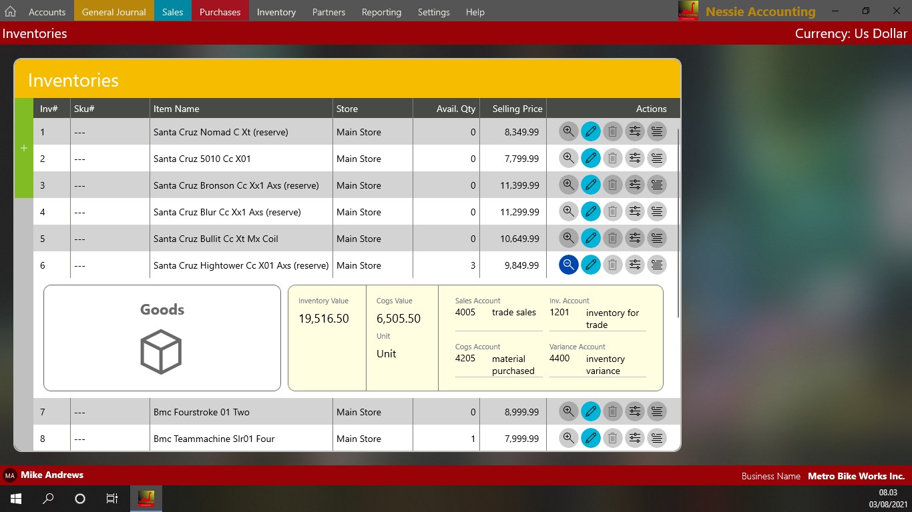Open the taskbar clock and date
Image resolution: width=912 pixels, height=512 pixels.
[889, 499]
